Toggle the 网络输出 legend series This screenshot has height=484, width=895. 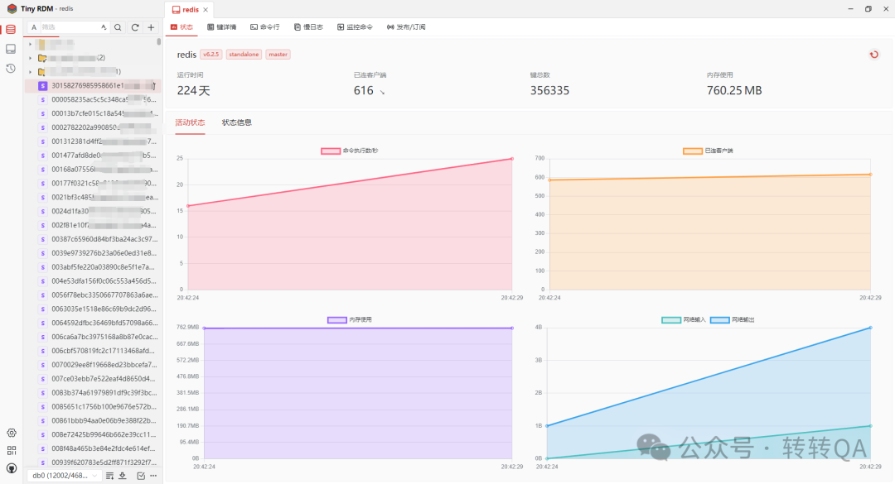coord(733,320)
